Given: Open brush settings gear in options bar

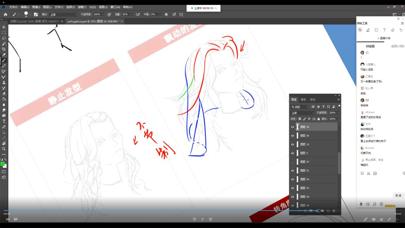Looking at the screenshot, I should click(x=166, y=14).
